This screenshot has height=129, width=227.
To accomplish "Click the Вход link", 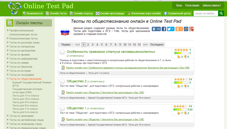I will tap(179, 5).
